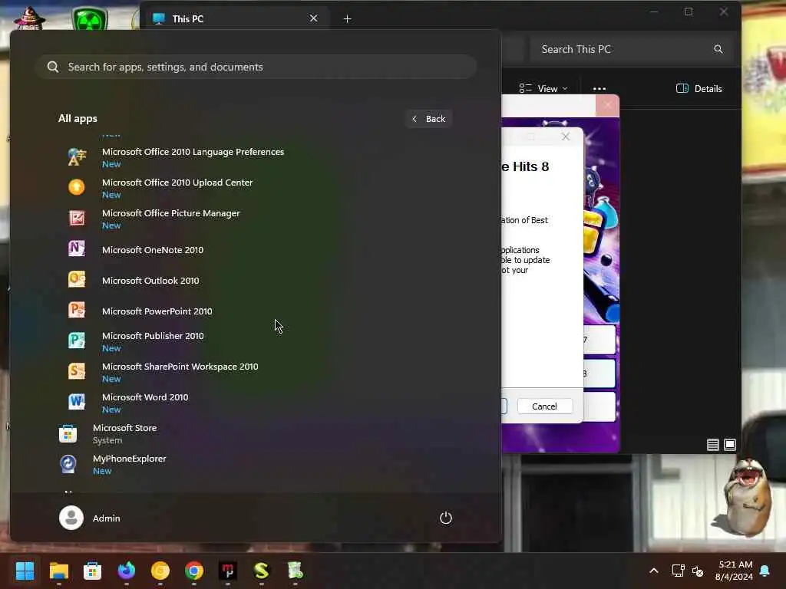
Task: Start Microsoft PowerPoint 2010 icon
Action: [77, 310]
